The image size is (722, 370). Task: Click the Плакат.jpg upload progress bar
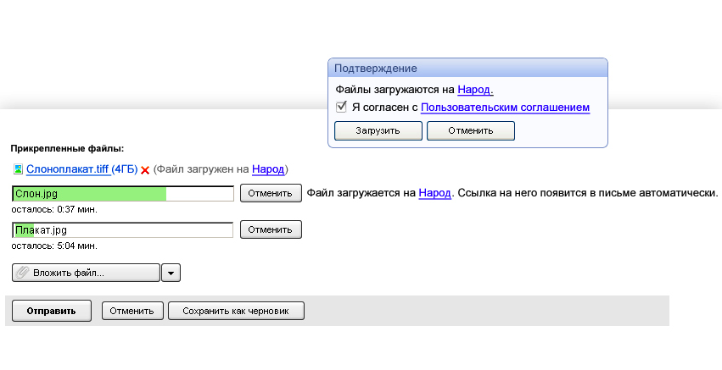(x=123, y=229)
